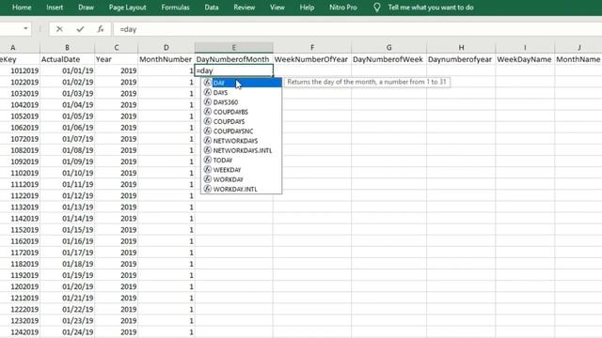Select TODAY from the function list
Screen dimensions: 602x338
pos(242,161)
